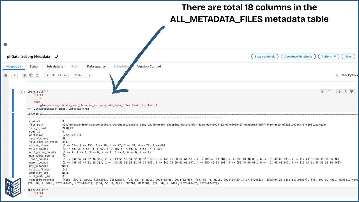359x202 pixels.
Task: Cut the selected cell with scissors icon
Action: click(25, 75)
